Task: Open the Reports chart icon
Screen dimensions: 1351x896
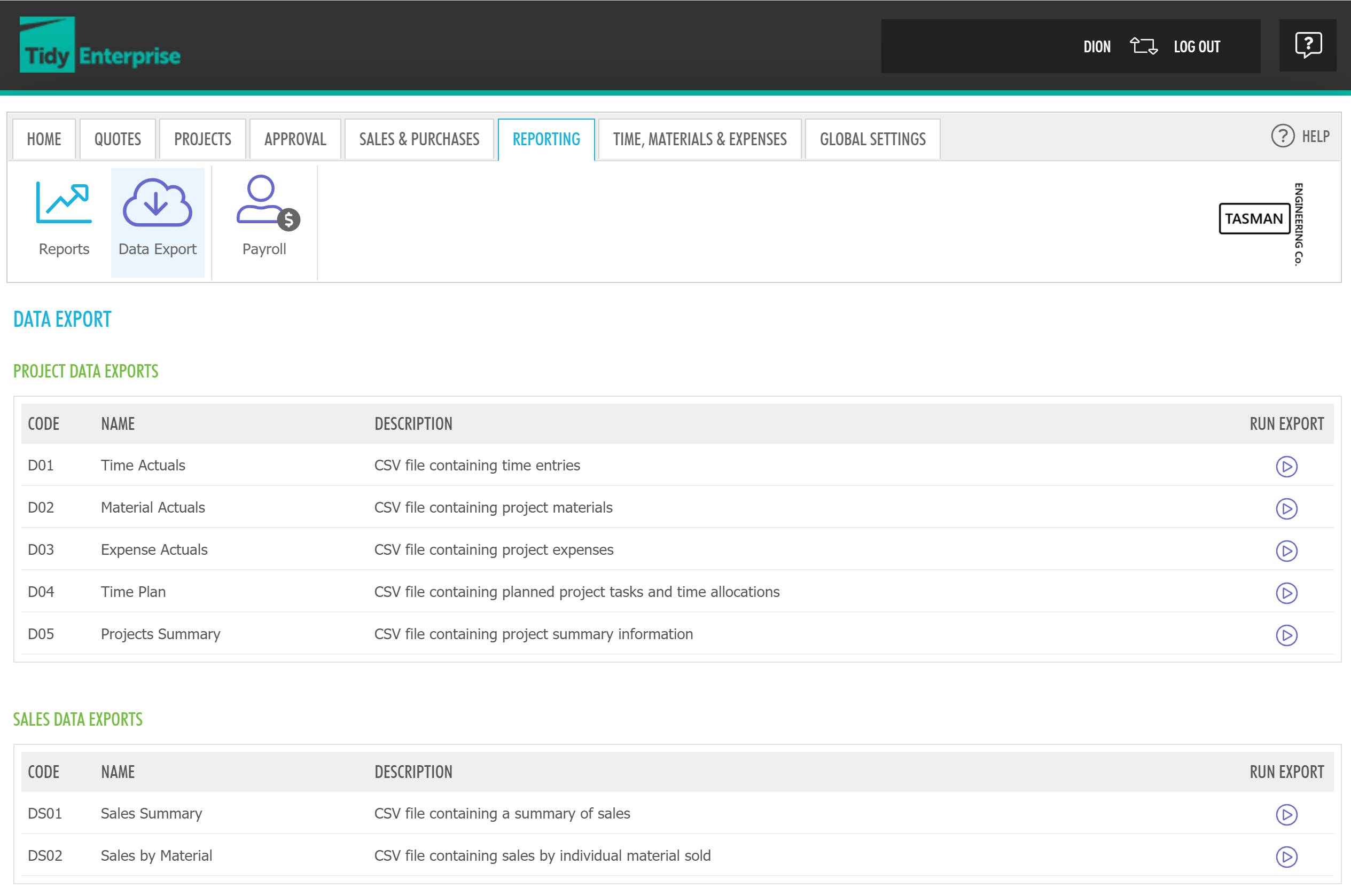Action: coord(64,204)
